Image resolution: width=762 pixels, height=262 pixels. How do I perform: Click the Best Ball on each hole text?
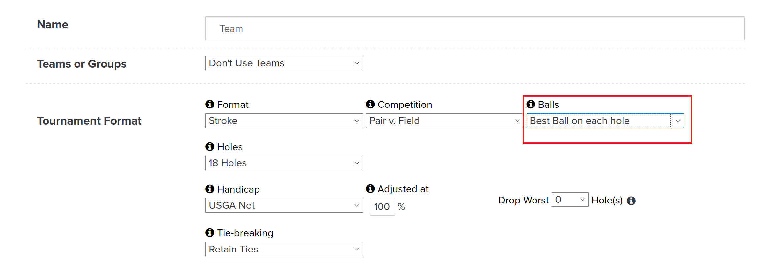(x=580, y=121)
